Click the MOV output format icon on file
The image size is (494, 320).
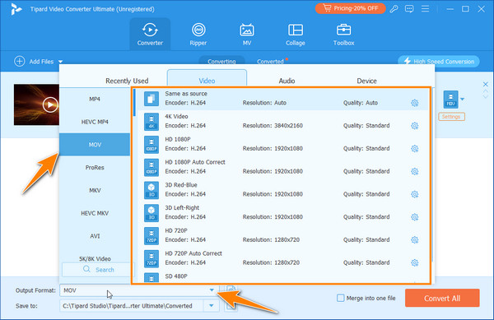[450, 100]
